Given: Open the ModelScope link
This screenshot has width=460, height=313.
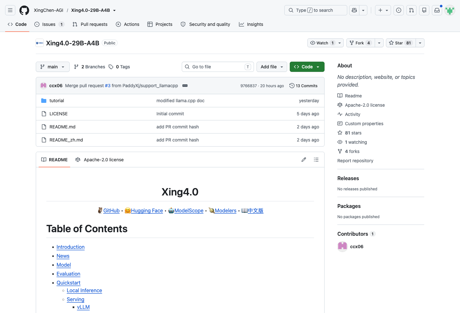Looking at the screenshot, I should tap(189, 210).
